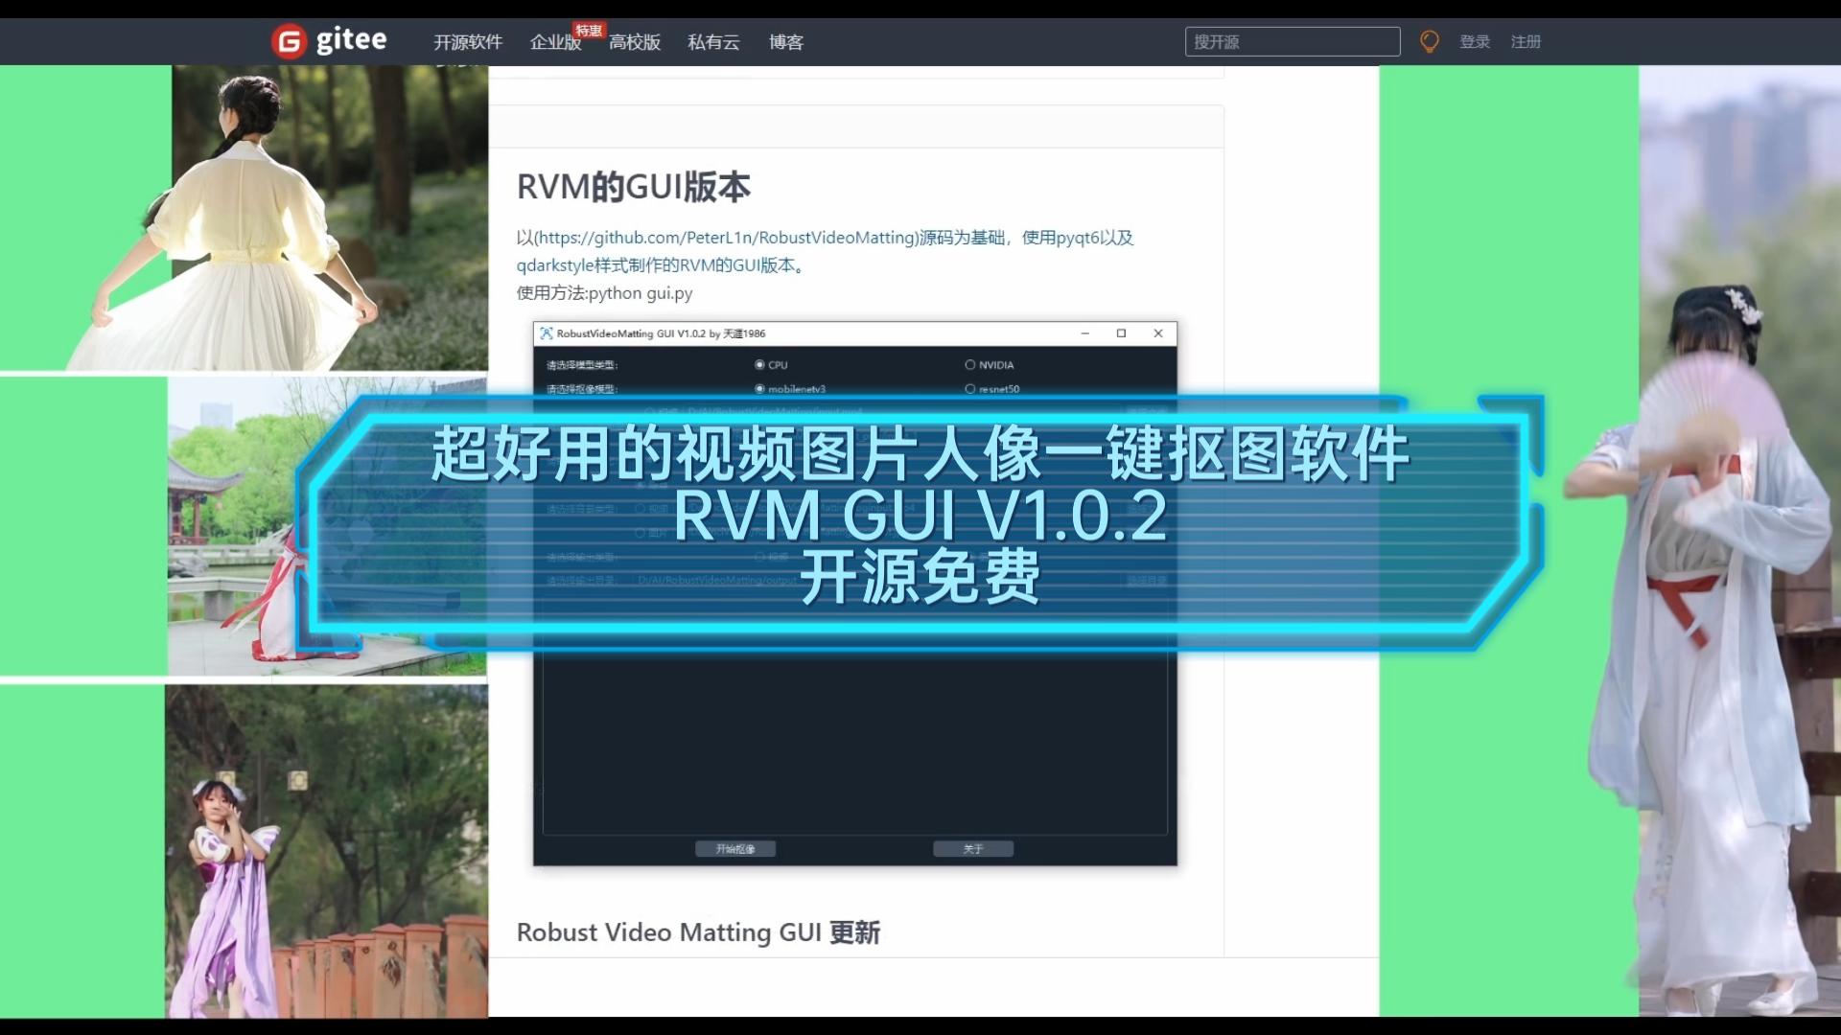Focus the 搜开源 search field

tap(1293, 41)
